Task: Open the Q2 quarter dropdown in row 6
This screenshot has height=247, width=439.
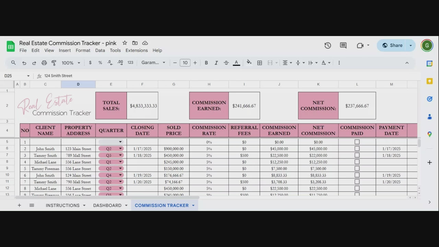Action: click(x=120, y=149)
